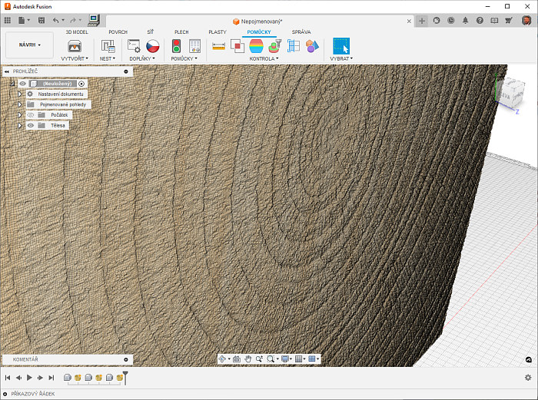Open timeline settings gear
Viewport: 538px width, 400px height.
(x=528, y=378)
